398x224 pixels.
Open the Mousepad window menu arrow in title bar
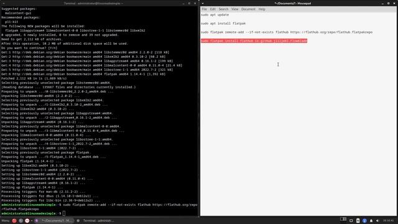point(203,3)
